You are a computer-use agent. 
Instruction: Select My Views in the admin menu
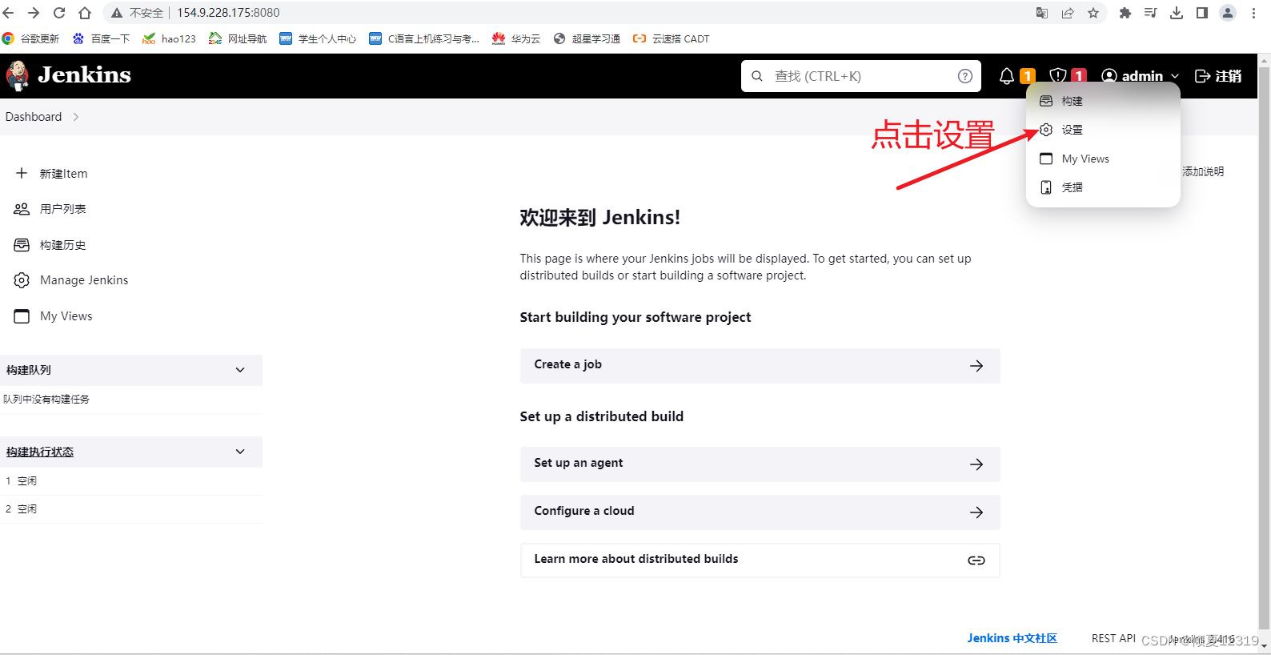pos(1103,159)
